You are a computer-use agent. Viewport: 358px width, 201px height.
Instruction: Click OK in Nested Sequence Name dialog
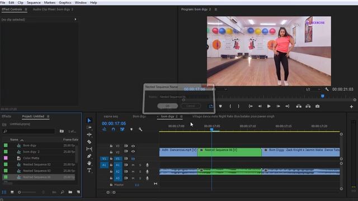click(x=168, y=106)
